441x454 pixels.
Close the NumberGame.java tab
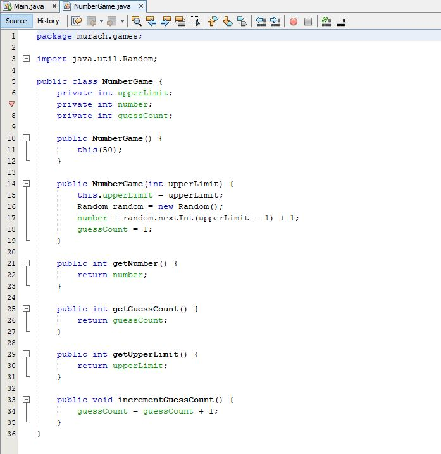click(140, 6)
